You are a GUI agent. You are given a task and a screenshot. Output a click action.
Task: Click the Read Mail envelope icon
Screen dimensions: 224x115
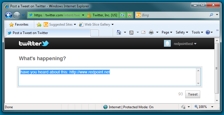coord(143,32)
